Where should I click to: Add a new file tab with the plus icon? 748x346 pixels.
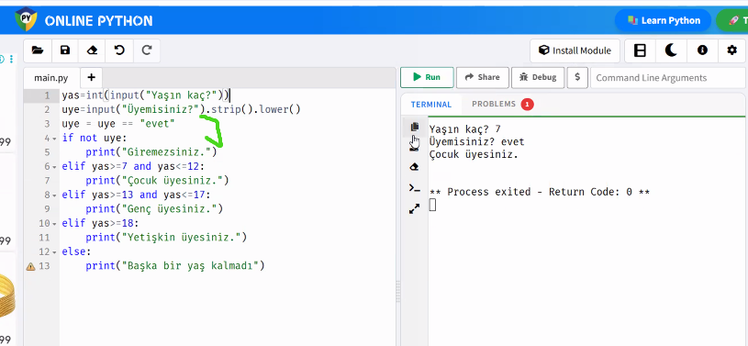pyautogui.click(x=91, y=77)
